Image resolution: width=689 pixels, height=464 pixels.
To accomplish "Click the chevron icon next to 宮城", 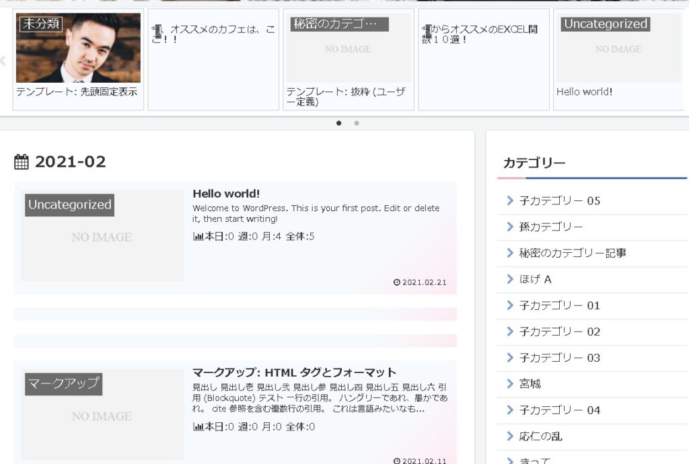I will click(x=509, y=384).
